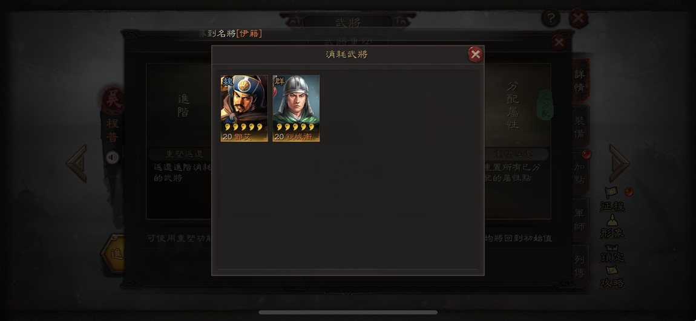Screen dimensions: 696x321
Task: Select the 鎮城衛 general card
Action: 296,108
